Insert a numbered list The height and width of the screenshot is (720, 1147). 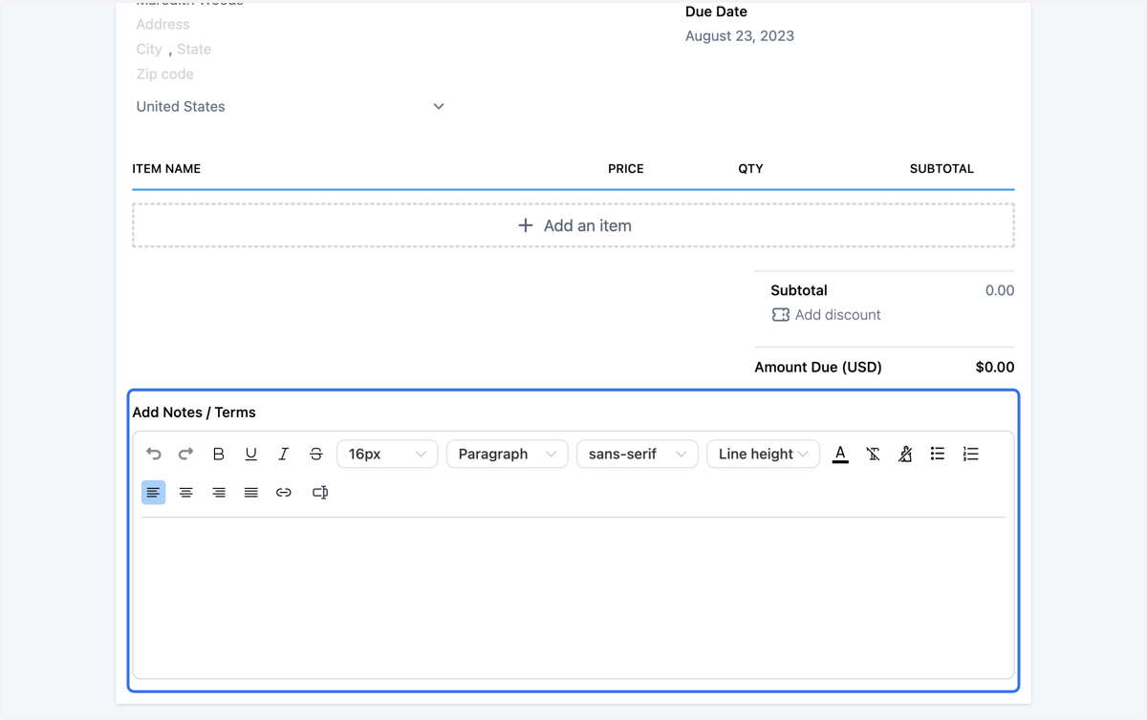point(970,454)
